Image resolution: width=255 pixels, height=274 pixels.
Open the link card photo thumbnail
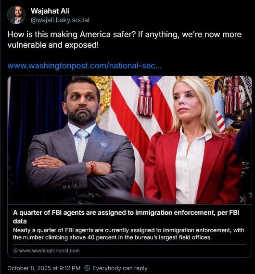tap(130, 140)
